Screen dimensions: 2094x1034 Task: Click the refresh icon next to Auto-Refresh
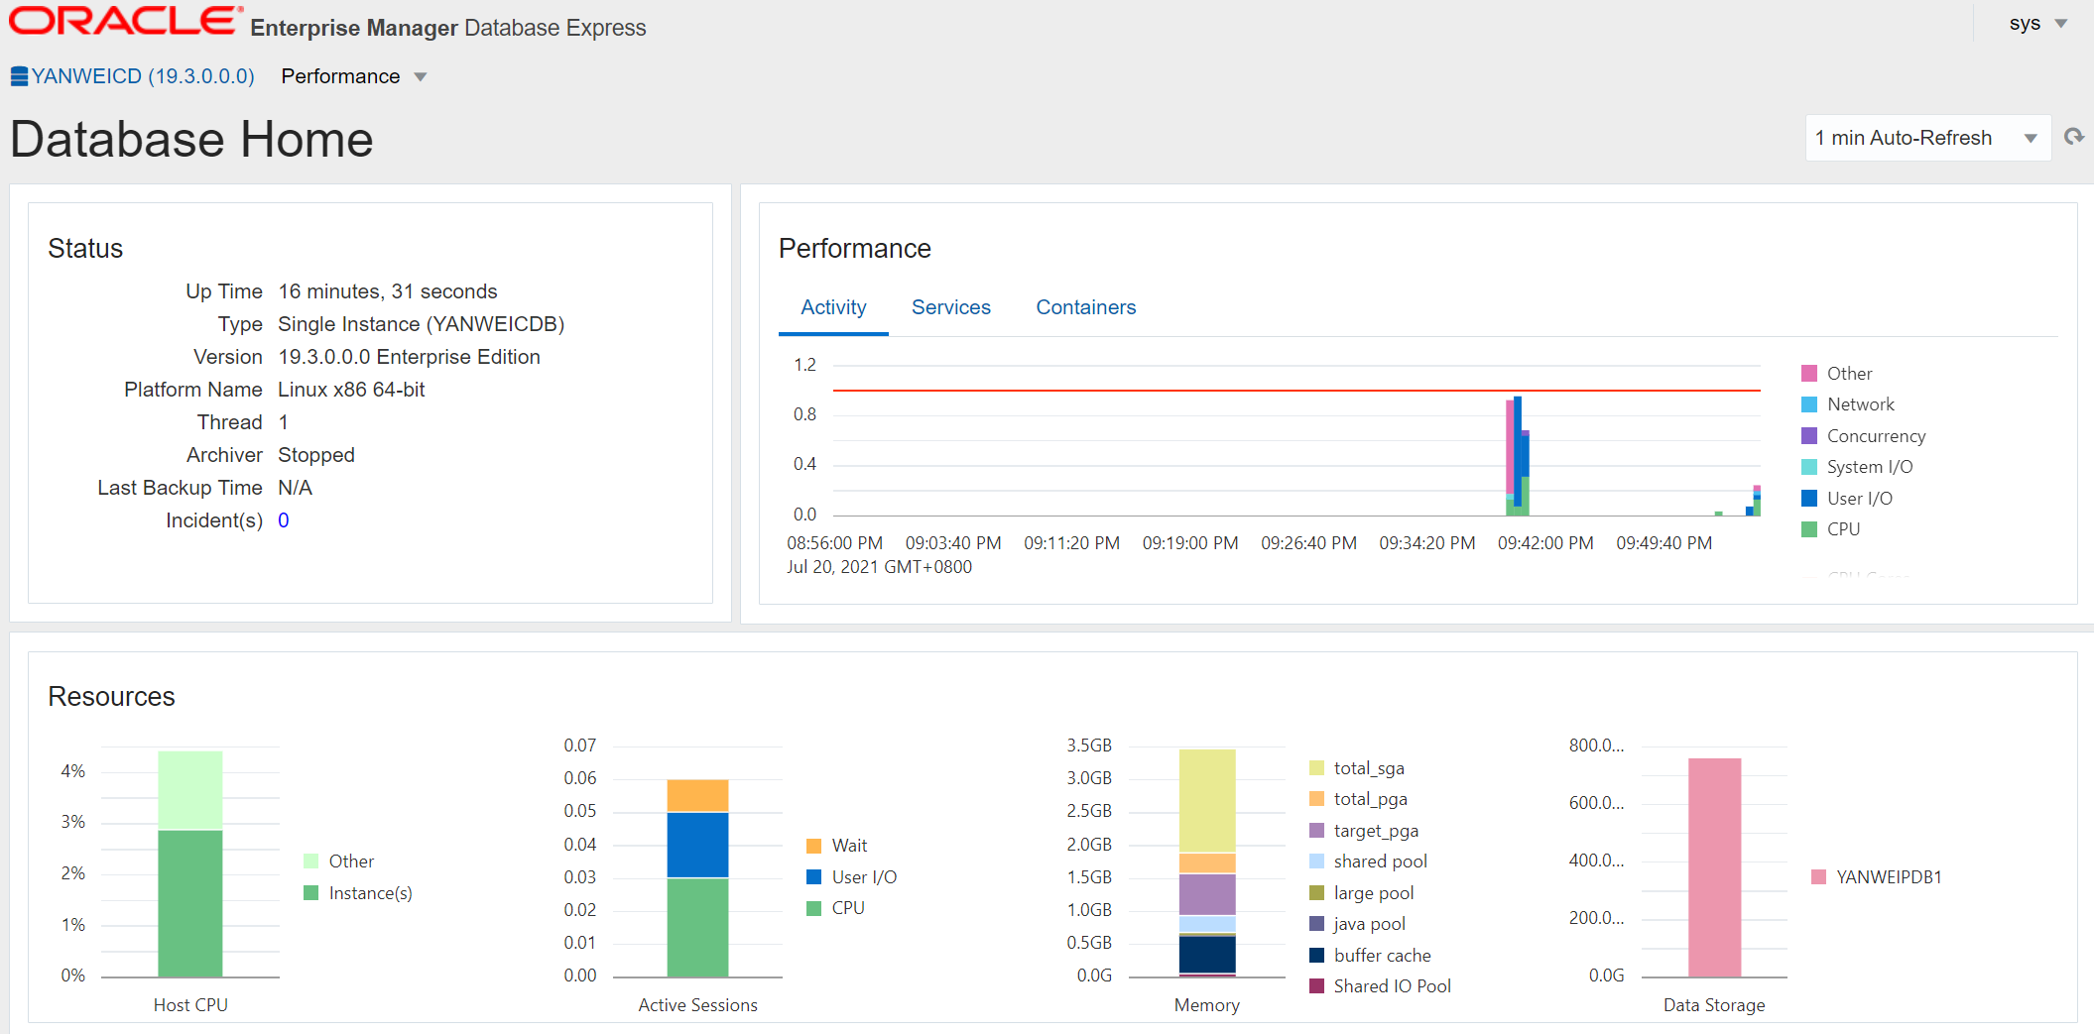coord(2073,137)
